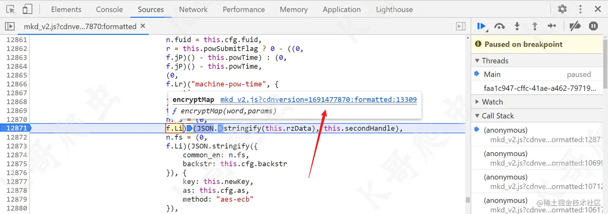Close the mkd_v2.js formatted file tab
The height and width of the screenshot is (214, 608).
coord(142,26)
